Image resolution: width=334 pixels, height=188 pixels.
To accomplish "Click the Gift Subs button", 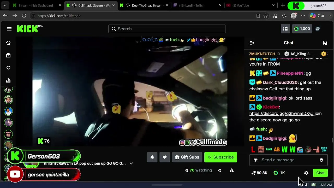I will coord(187,157).
